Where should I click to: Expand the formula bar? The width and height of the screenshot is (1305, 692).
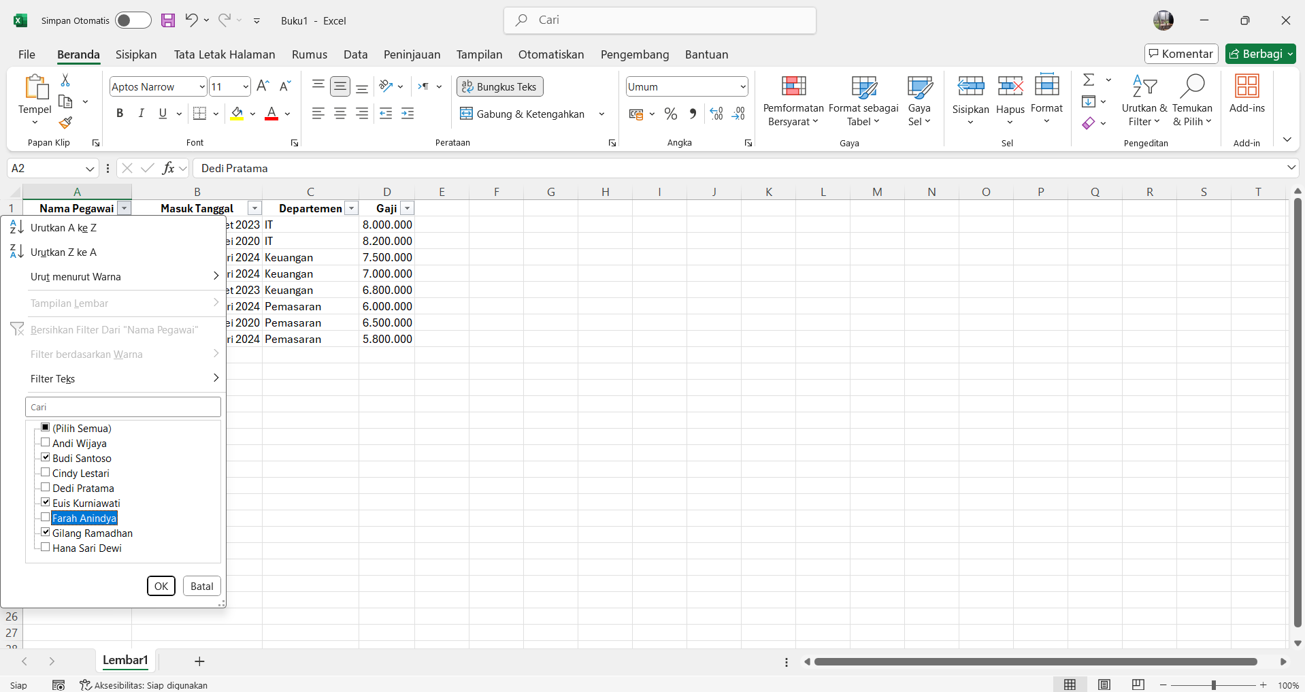1291,167
